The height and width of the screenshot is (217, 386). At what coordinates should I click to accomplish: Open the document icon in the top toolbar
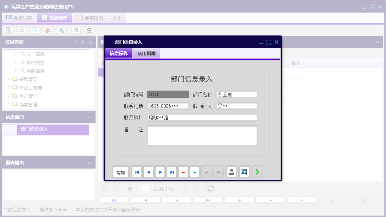(x=35, y=30)
